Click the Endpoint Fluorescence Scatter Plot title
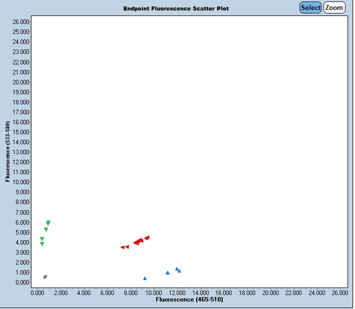 176,8
